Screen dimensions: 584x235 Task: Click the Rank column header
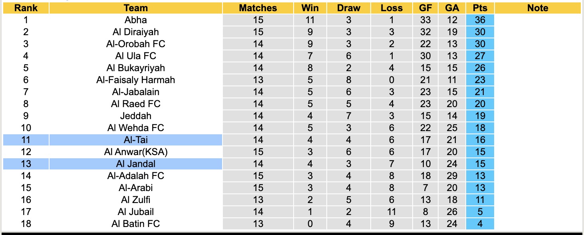[x=26, y=8]
